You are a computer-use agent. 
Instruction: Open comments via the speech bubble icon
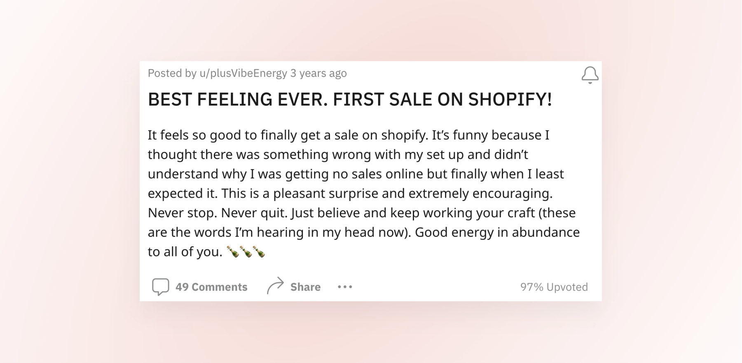coord(160,287)
